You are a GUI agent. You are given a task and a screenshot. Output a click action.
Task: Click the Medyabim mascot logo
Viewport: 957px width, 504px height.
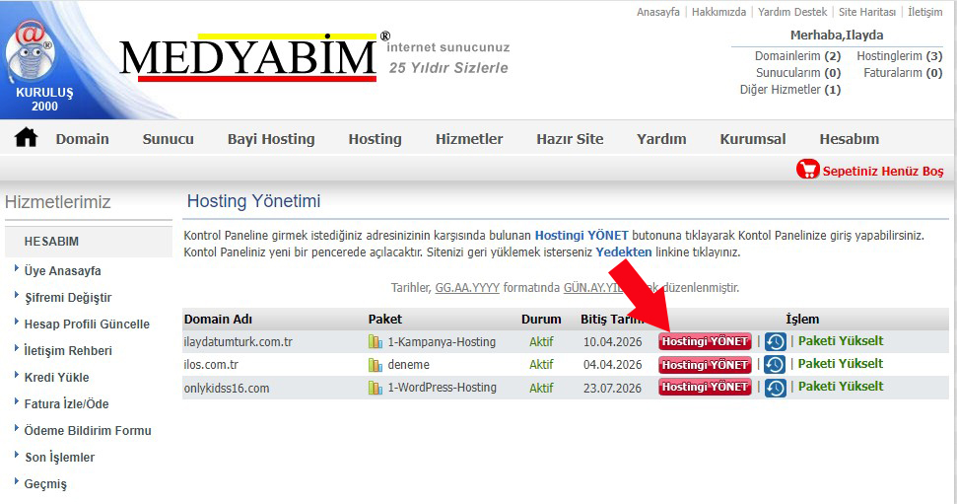coord(30,52)
